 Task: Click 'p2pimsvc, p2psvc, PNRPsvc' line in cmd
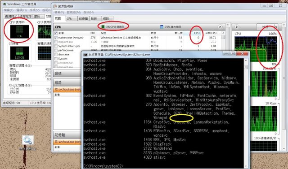179,153
